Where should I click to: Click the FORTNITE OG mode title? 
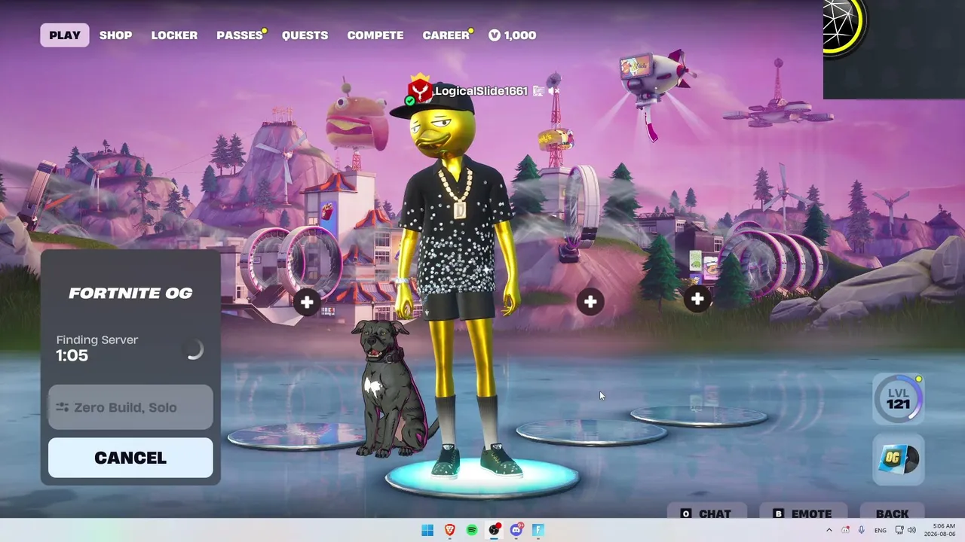tap(130, 293)
